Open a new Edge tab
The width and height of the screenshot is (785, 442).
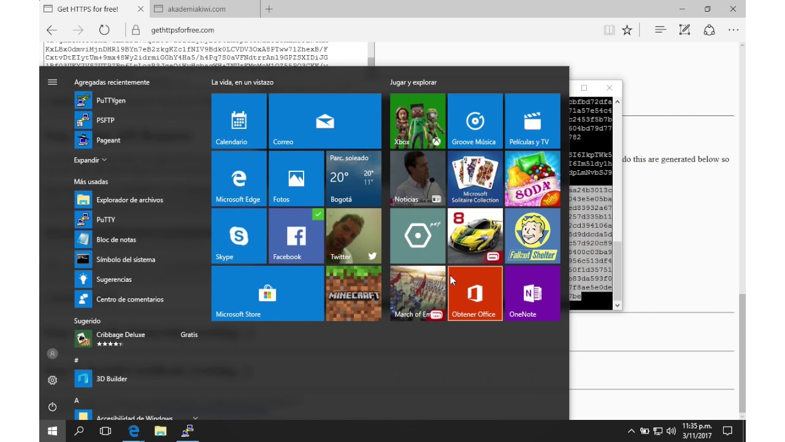click(269, 9)
